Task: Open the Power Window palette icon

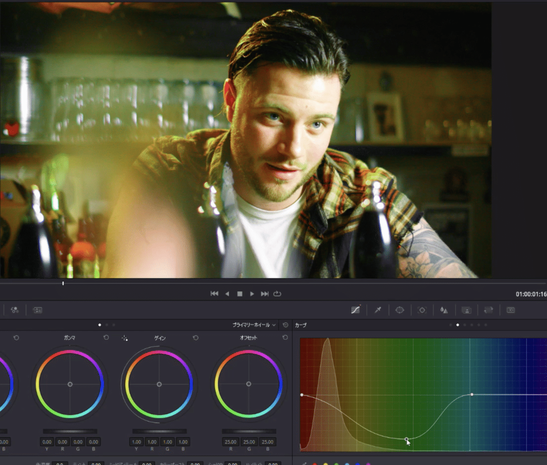Action: (400, 310)
